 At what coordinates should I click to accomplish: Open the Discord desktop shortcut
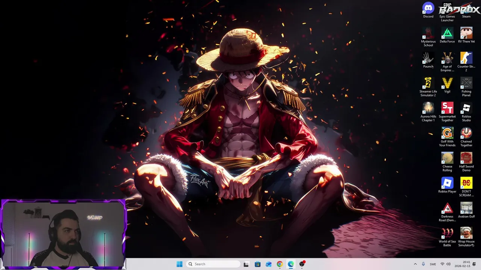(428, 10)
